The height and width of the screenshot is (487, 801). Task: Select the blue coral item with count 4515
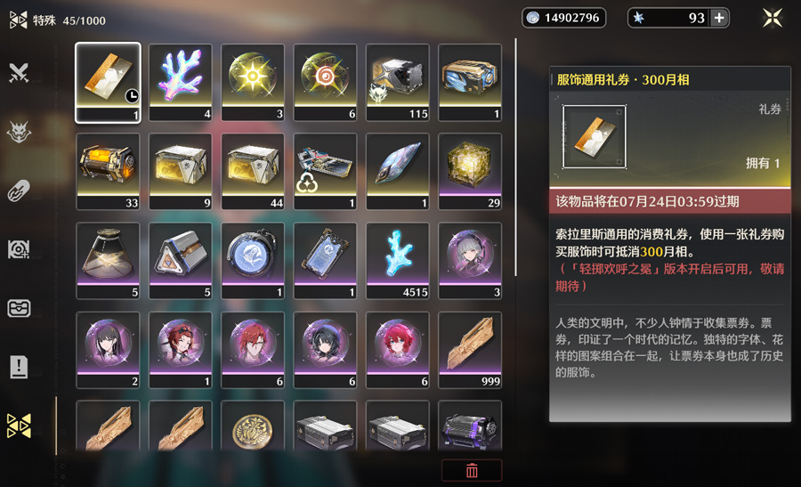(398, 261)
